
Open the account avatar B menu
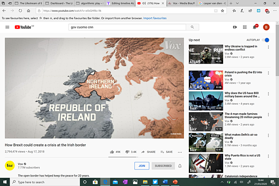point(266,27)
